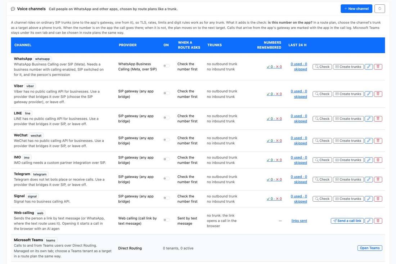
Task: Activate the Signal channel switch
Action: tap(166, 198)
